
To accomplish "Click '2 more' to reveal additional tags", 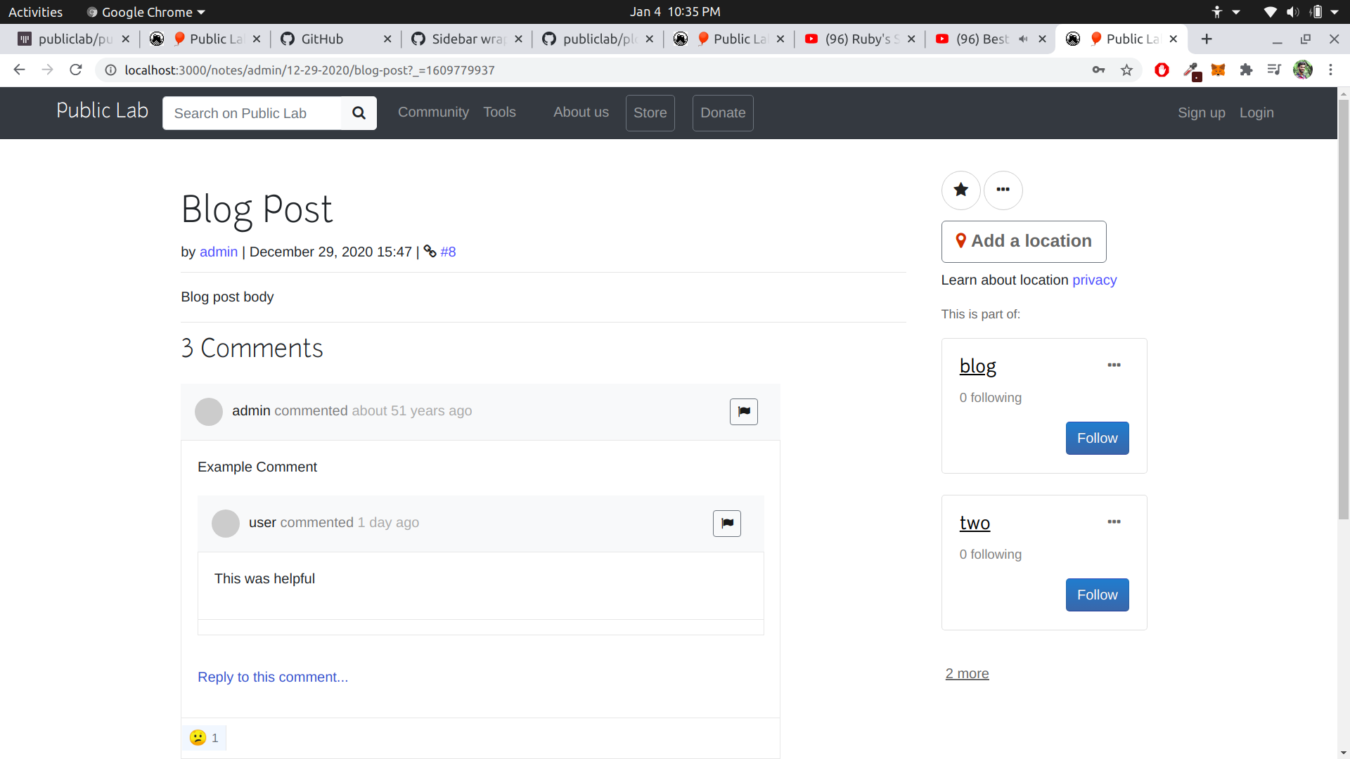I will tap(967, 673).
